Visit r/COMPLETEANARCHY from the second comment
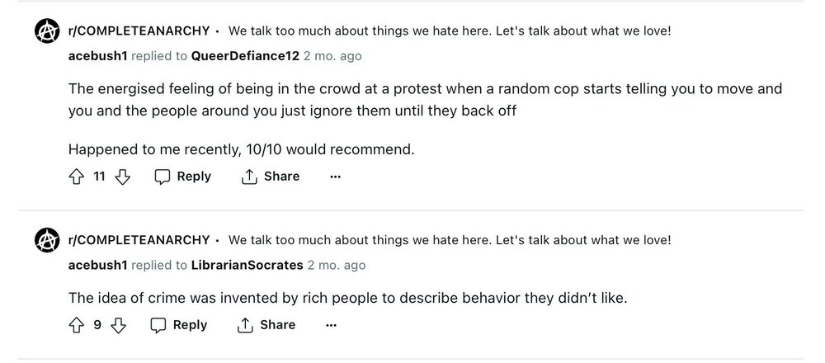This screenshot has width=825, height=363. point(139,240)
